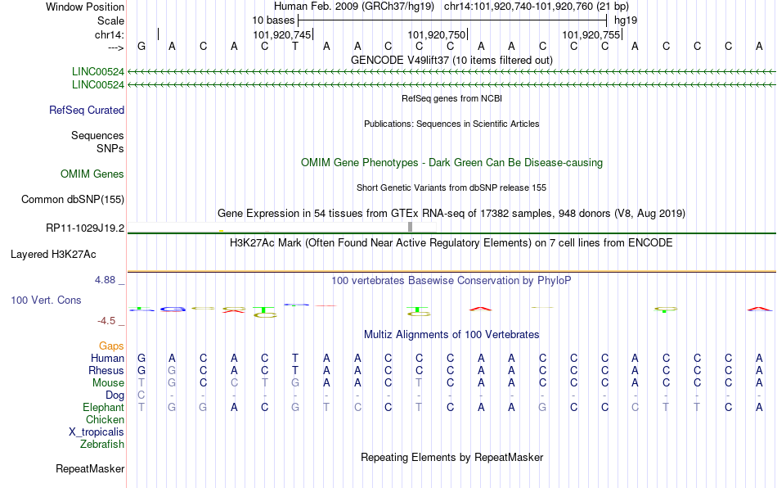This screenshot has height=488, width=777.
Task: Click the Window Position label
Action: pyautogui.click(x=85, y=7)
